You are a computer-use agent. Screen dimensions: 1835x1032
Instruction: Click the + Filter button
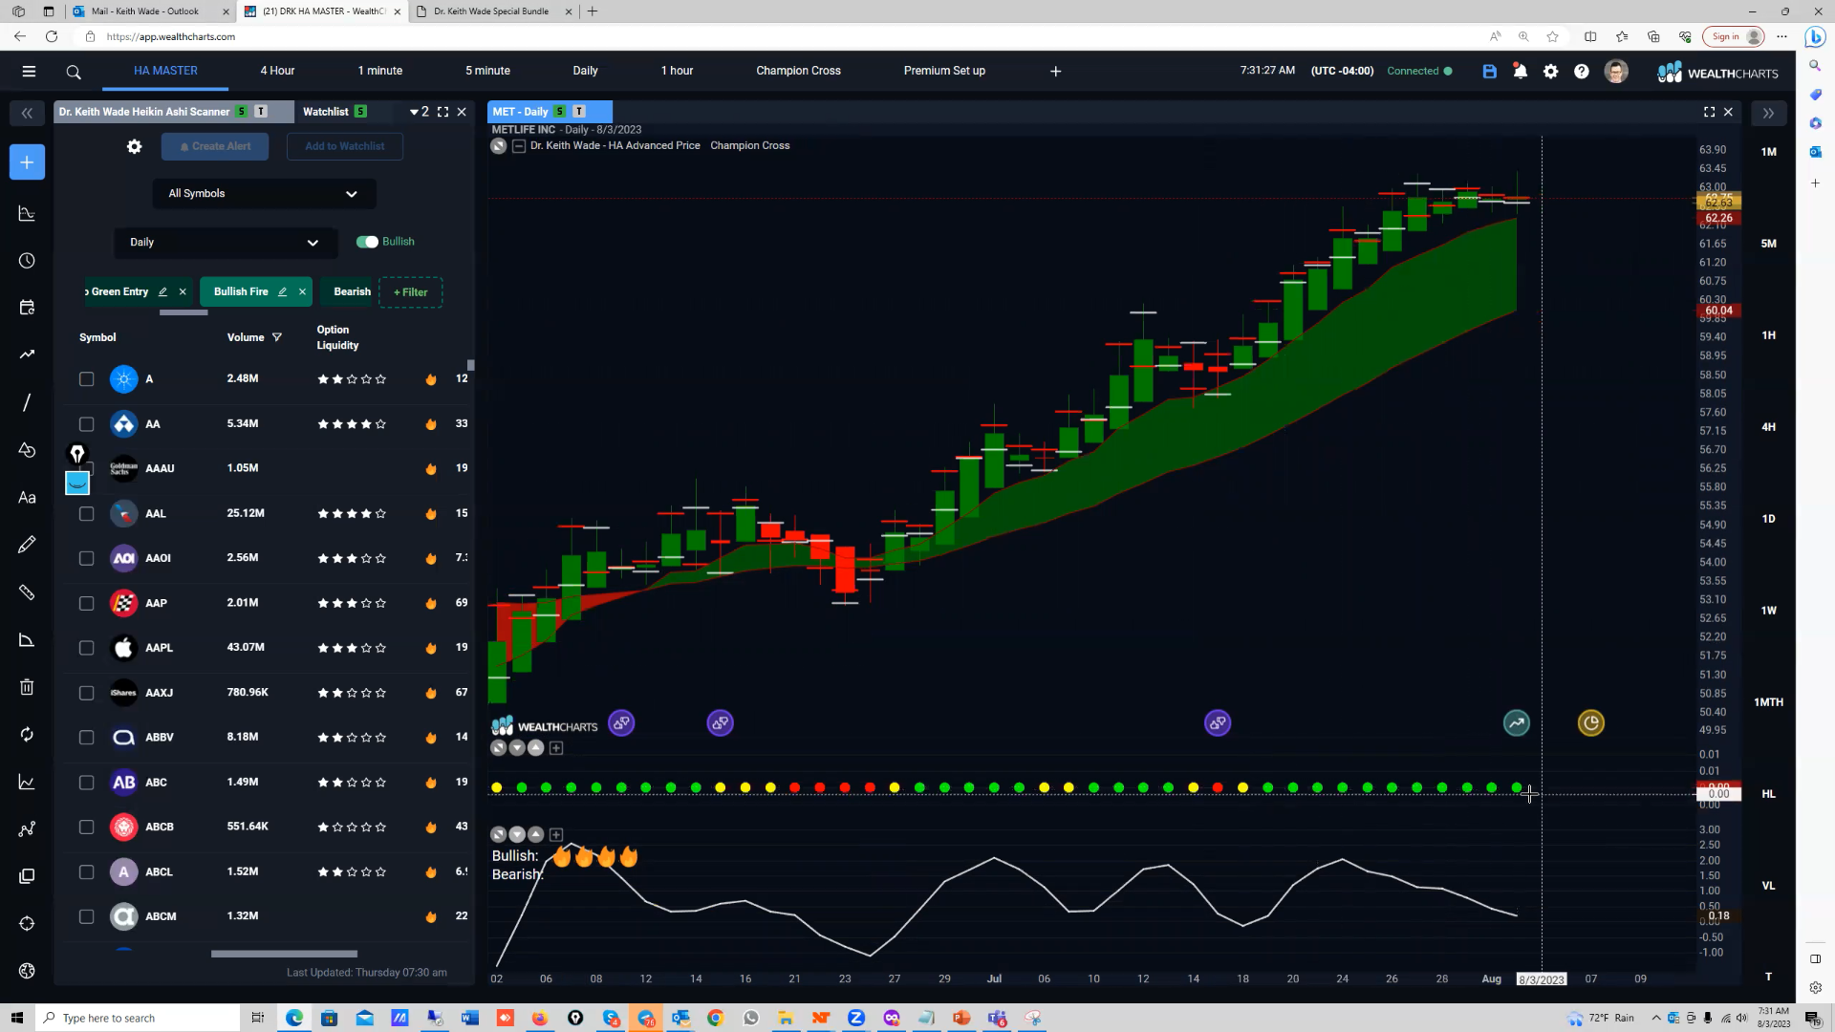(x=411, y=292)
